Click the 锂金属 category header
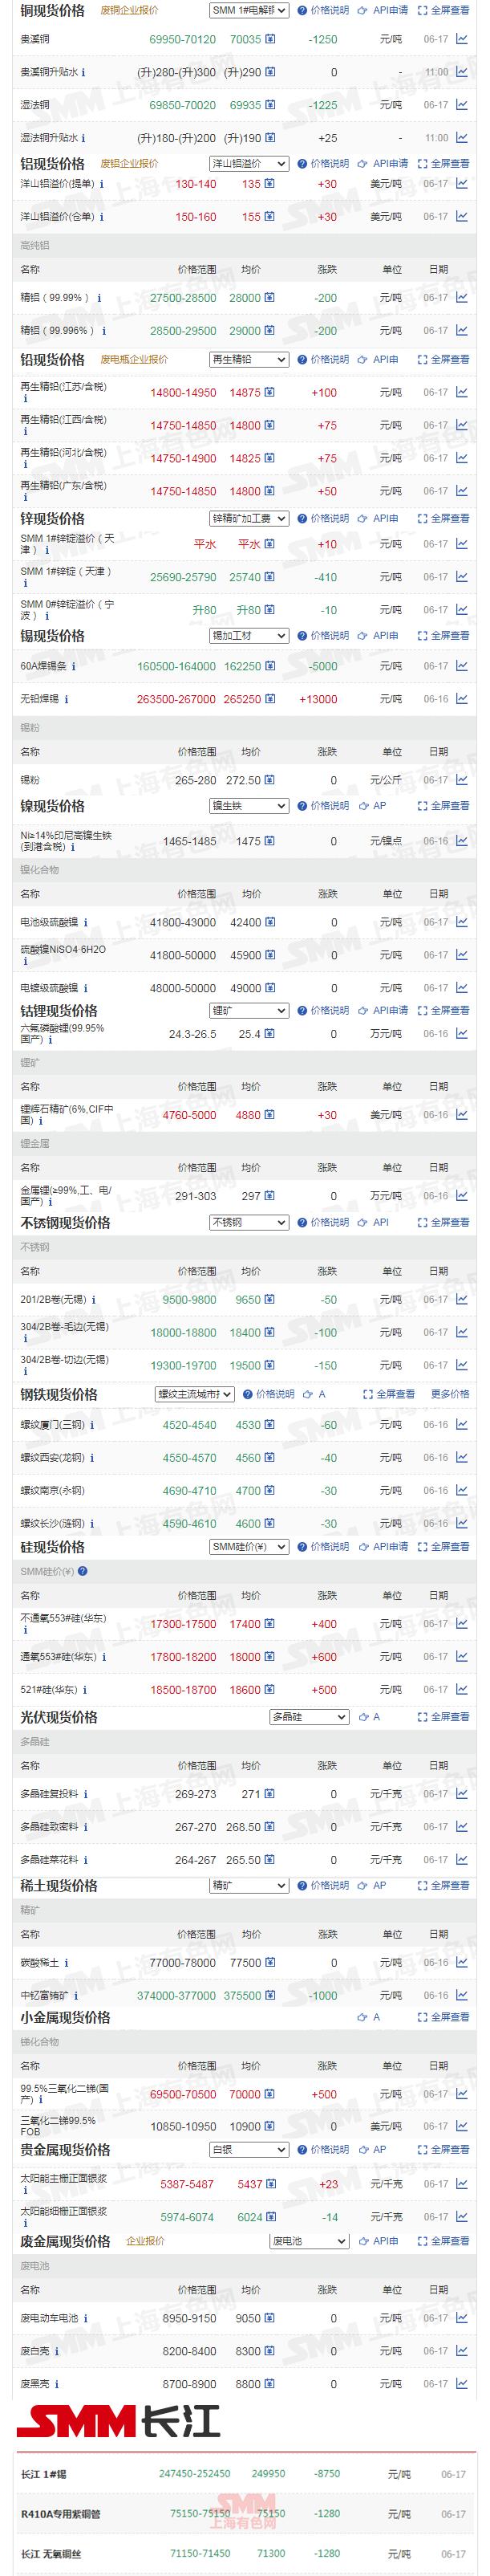The image size is (490, 2576). point(245,1143)
